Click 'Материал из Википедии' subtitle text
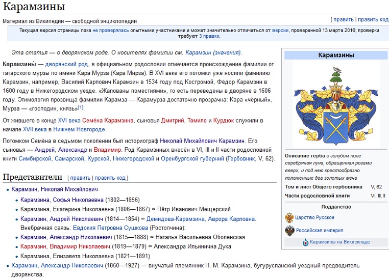The image size is (389, 279). (33, 21)
